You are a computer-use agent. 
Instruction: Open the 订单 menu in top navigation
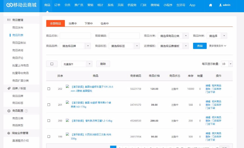57,5
